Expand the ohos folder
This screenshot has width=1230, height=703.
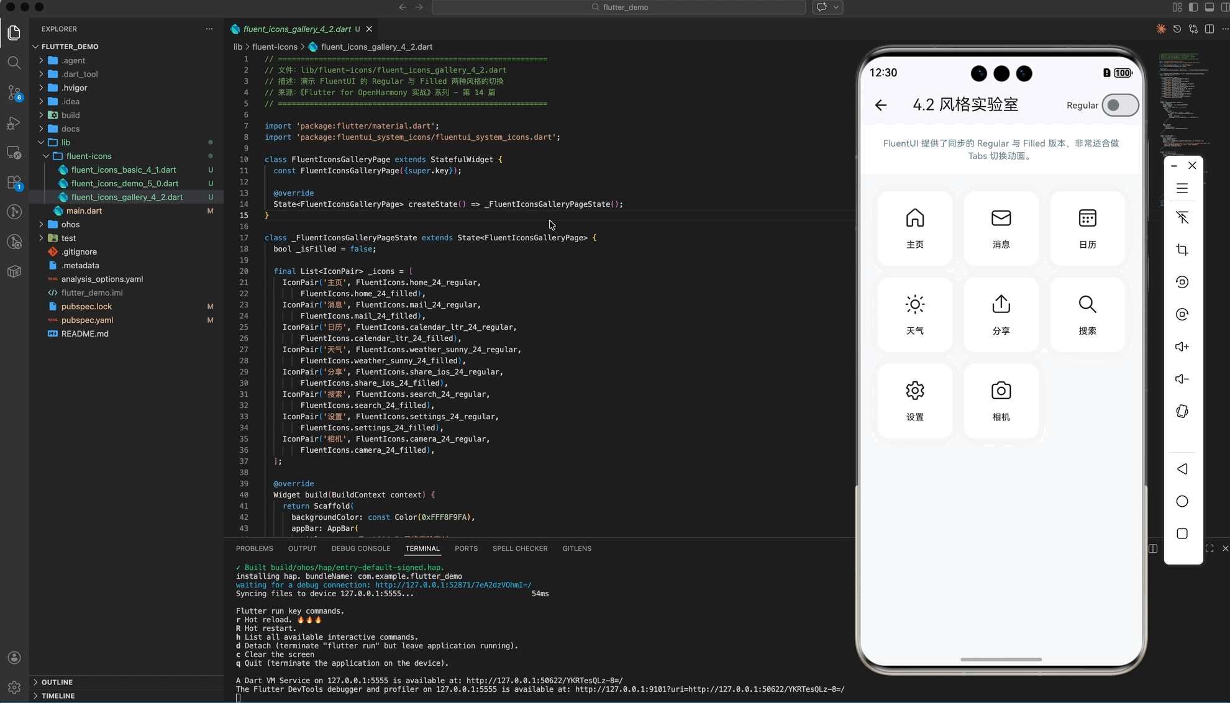click(70, 224)
